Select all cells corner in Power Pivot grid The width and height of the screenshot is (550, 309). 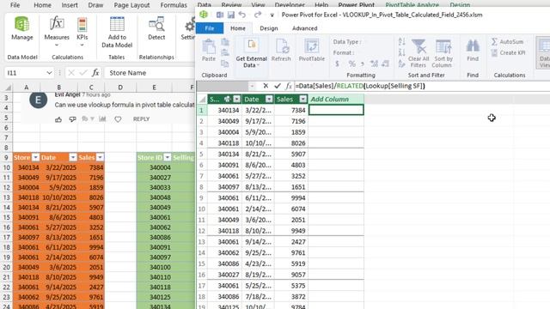[x=202, y=100]
